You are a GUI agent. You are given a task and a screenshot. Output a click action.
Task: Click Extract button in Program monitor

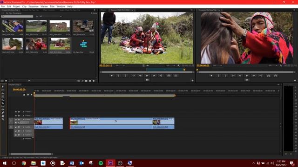(x=276, y=76)
